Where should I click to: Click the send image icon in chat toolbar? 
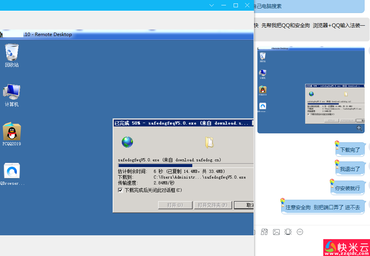pyautogui.click(x=276, y=232)
